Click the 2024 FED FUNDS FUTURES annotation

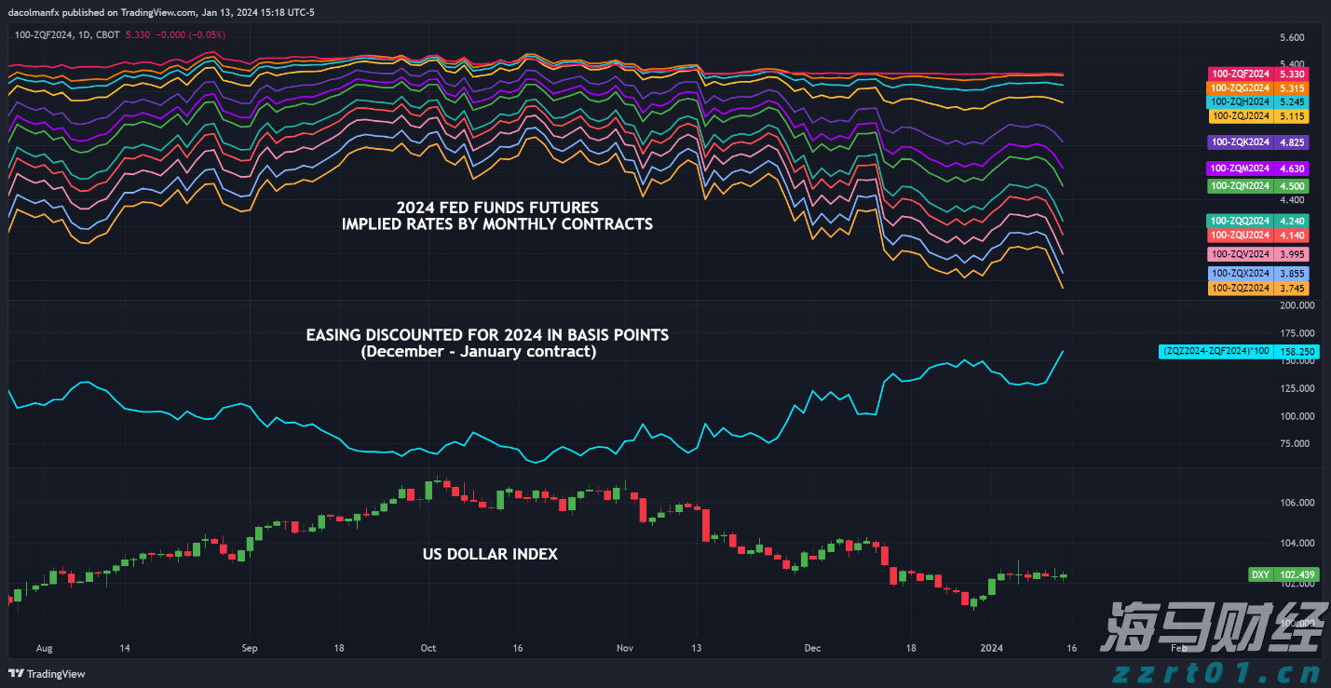coord(496,207)
